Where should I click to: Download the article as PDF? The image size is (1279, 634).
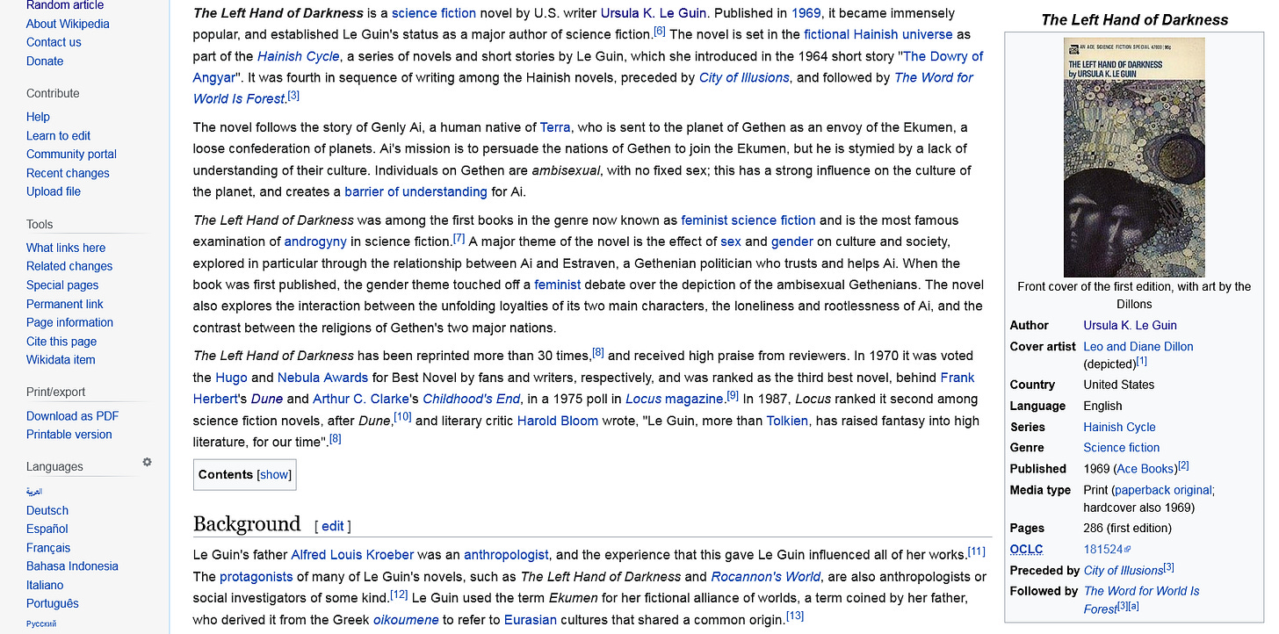72,416
